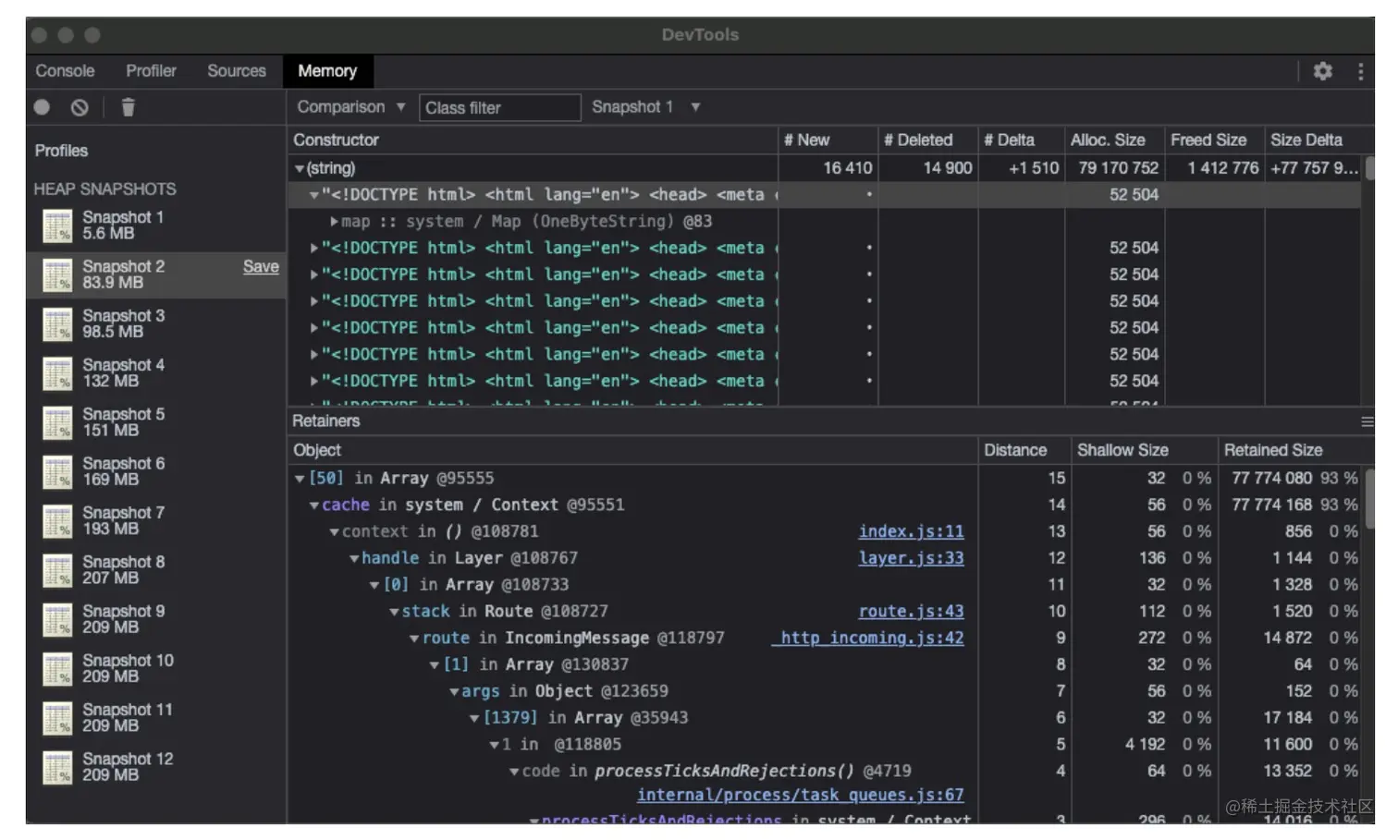Collapse the [50] in Array @95555 retainer
The image size is (1398, 840).
[300, 479]
